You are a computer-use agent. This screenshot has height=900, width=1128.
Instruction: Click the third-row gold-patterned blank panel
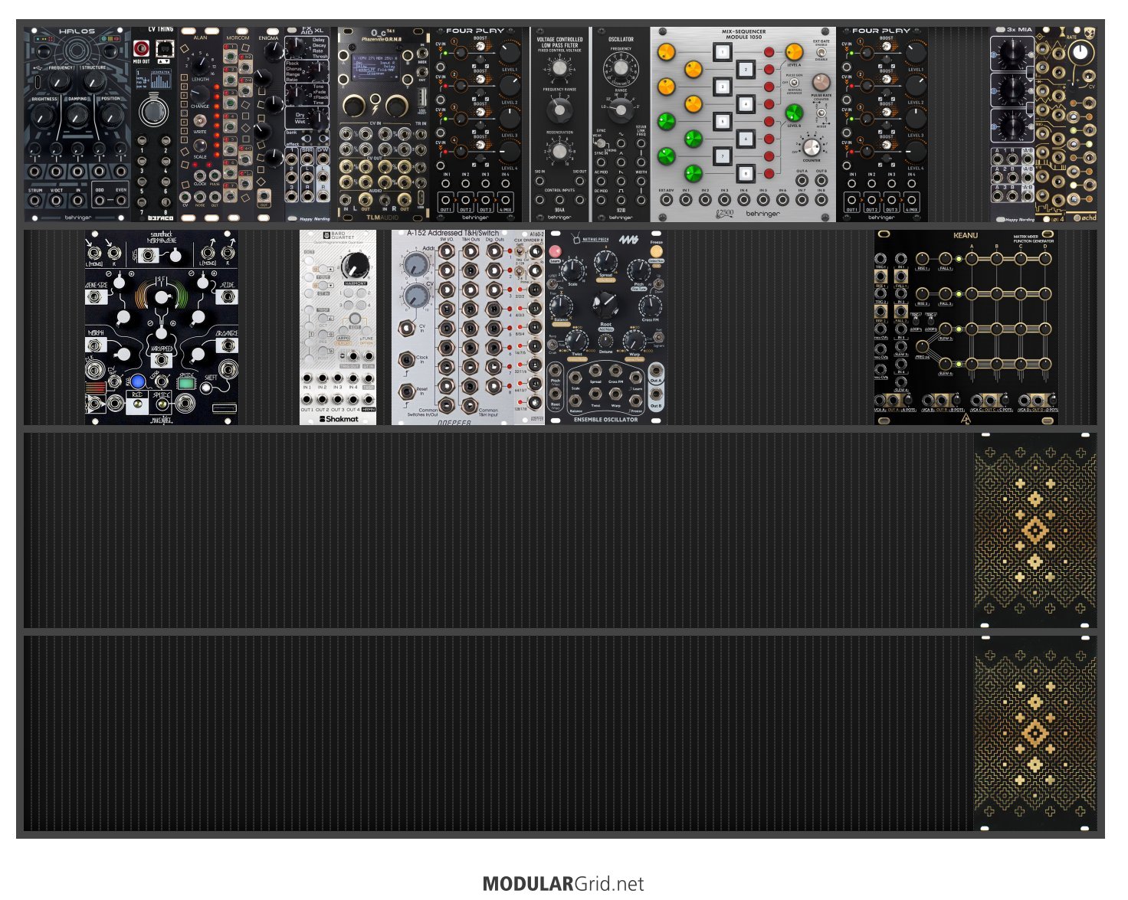coord(1035,529)
